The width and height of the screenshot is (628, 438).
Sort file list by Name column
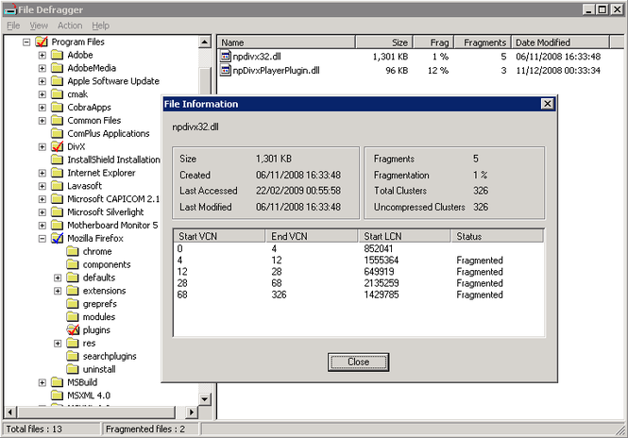286,42
